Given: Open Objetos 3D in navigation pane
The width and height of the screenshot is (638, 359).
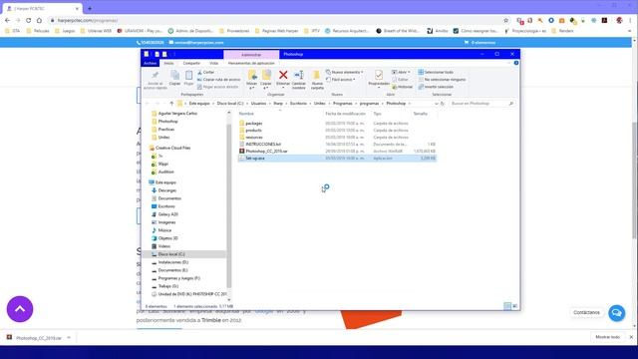Looking at the screenshot, I should tap(168, 238).
